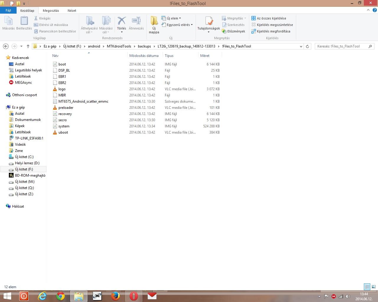
Task: Select the system IMG file
Action: [61, 126]
